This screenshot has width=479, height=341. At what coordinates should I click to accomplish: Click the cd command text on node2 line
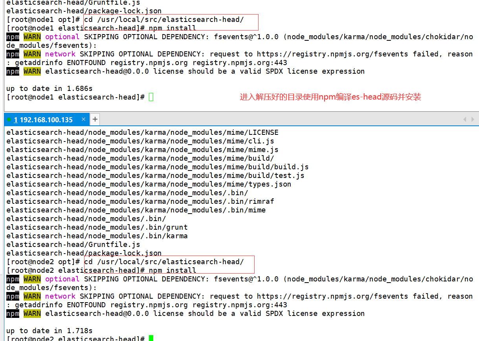pos(164,262)
